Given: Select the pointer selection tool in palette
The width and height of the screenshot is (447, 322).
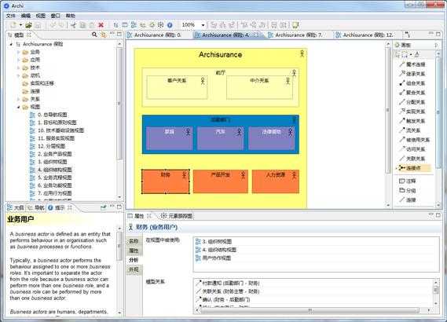Looking at the screenshot, I should tap(398, 54).
